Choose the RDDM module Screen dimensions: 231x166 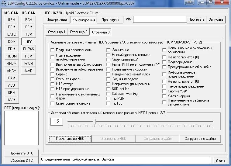click(12, 56)
